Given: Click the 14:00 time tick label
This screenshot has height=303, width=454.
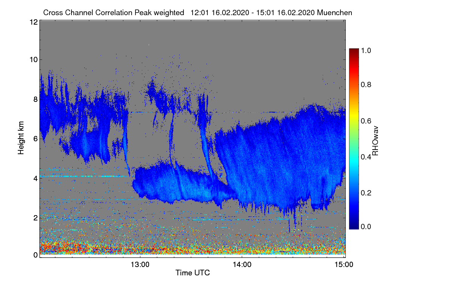Looking at the screenshot, I should pos(242,265).
